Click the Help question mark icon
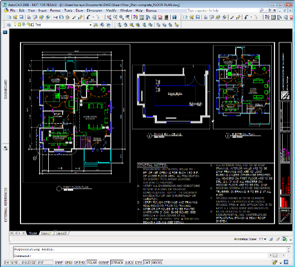This screenshot has width=295, height=267. point(175,17)
